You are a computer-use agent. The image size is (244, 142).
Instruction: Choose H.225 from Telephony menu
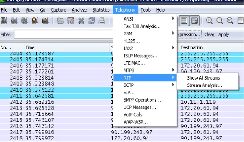[x=145, y=41]
